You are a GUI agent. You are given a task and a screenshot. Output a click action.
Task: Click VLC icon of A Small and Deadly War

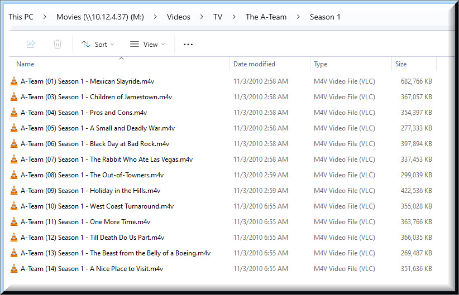pos(14,128)
